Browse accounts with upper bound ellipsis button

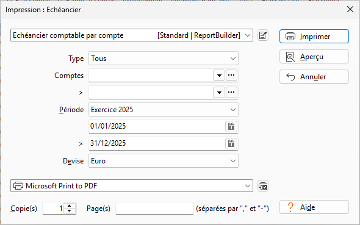point(231,93)
